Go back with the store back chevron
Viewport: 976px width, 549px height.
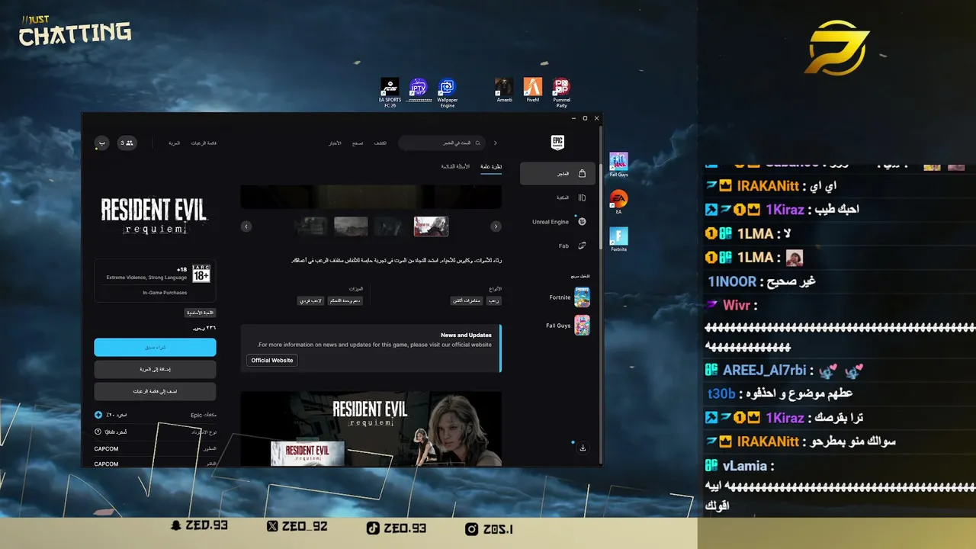tap(496, 143)
